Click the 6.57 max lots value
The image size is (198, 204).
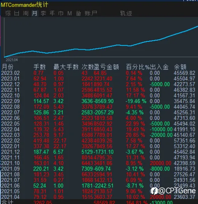tap(58, 152)
